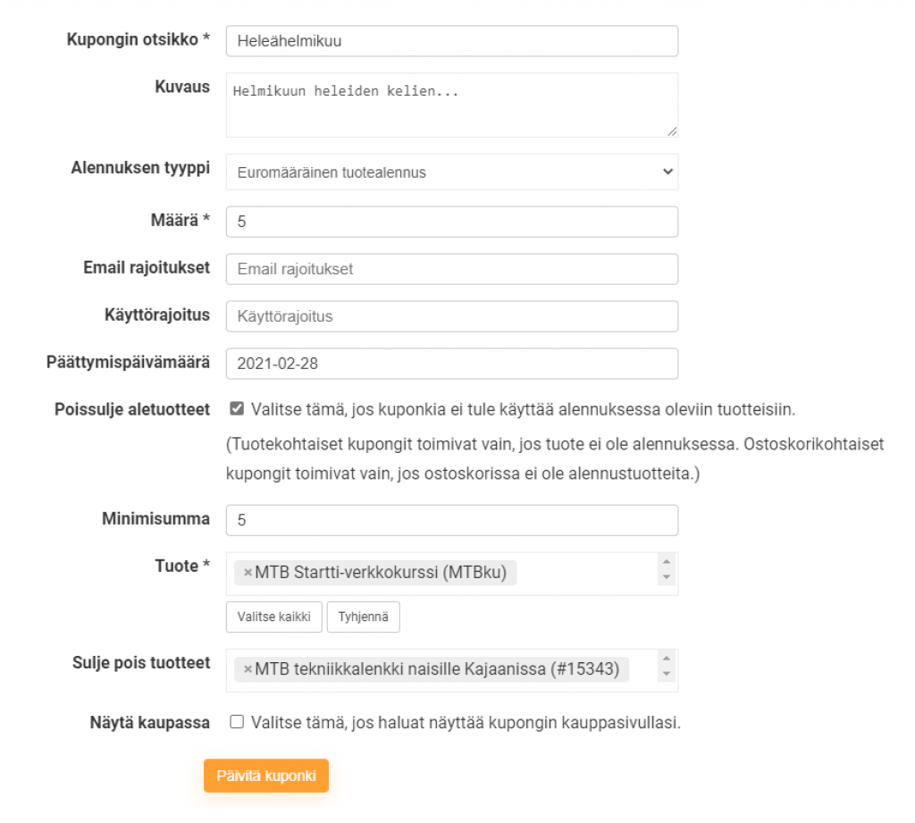This screenshot has width=915, height=823.
Task: Click the Päivitä kuponki button
Action: tap(266, 776)
